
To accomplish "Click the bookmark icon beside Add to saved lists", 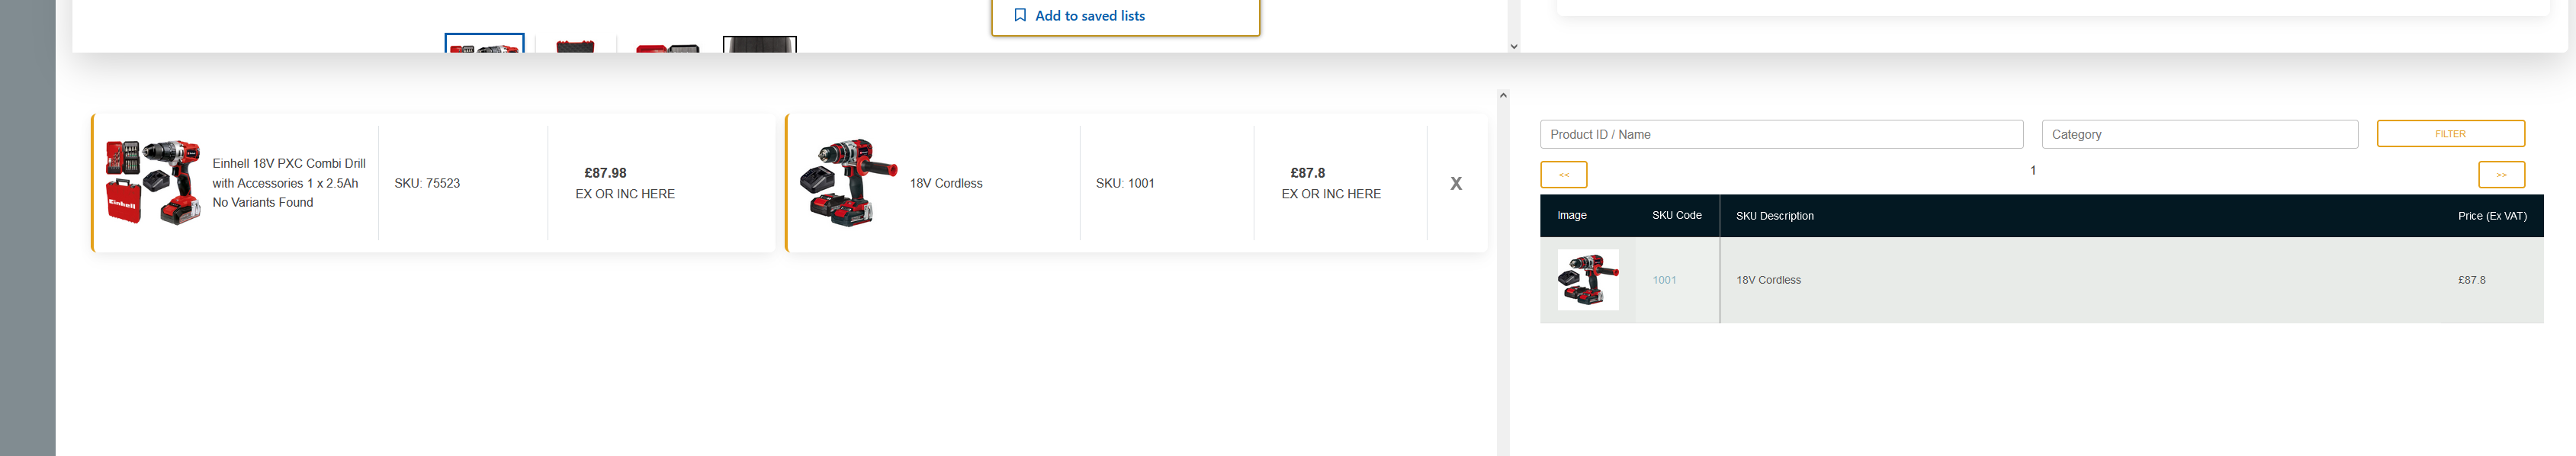I will (1020, 15).
